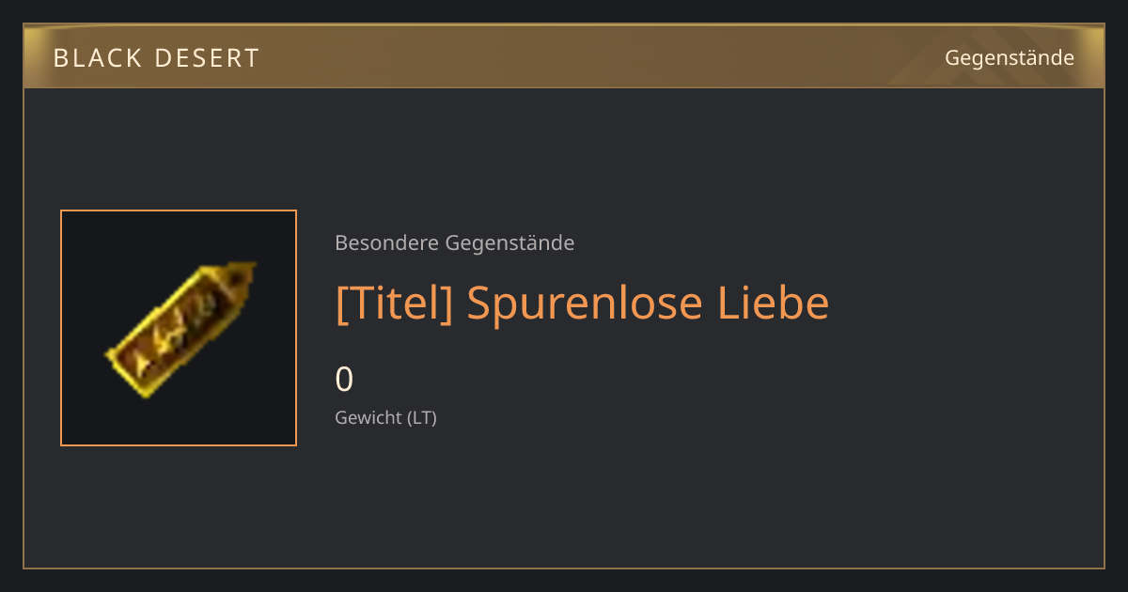Image resolution: width=1128 pixels, height=592 pixels.
Task: Click the item name [Titel] Spurenlose Liebe
Action: (583, 304)
